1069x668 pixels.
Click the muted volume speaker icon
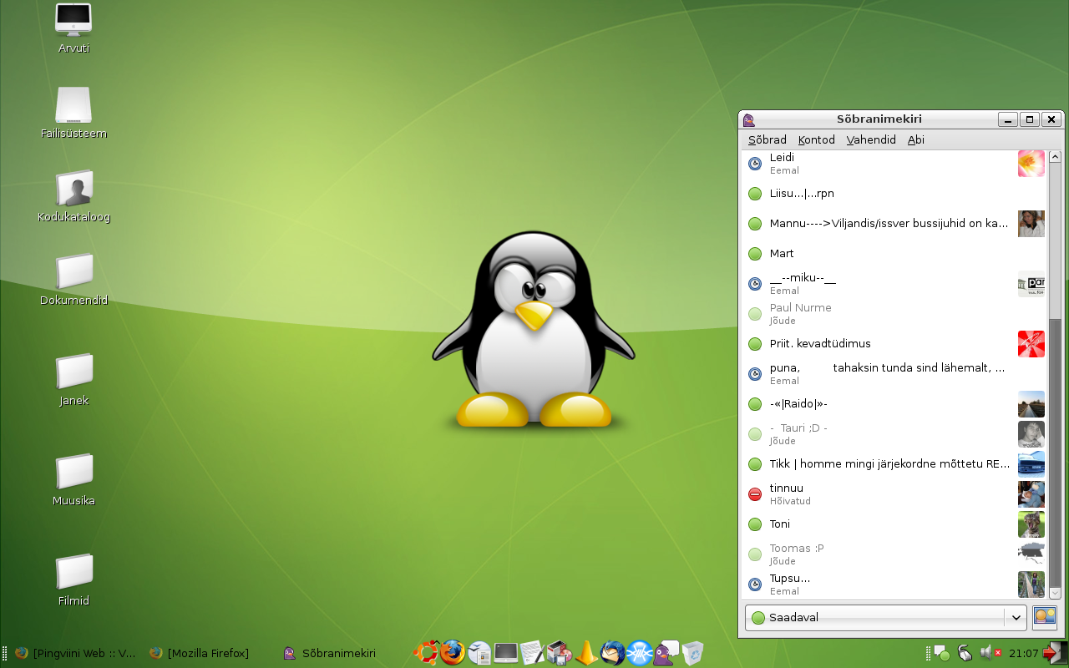990,653
